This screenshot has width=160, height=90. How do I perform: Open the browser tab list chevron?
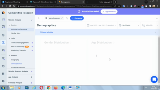(146, 2)
